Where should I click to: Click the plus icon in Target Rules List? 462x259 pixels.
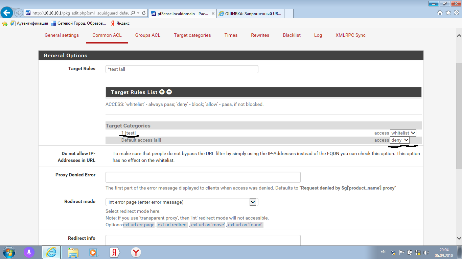coord(162,92)
